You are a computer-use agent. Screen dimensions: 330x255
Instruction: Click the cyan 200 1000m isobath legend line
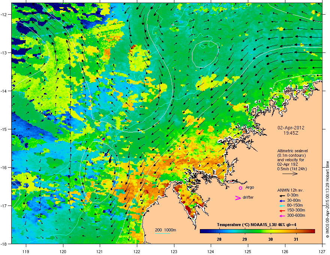pyautogui.click(x=163, y=233)
